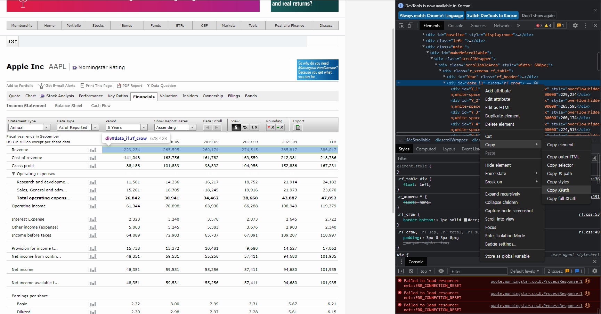The image size is (601, 314).
Task: Choose Copy selector menu item
Action: [x=566, y=165]
